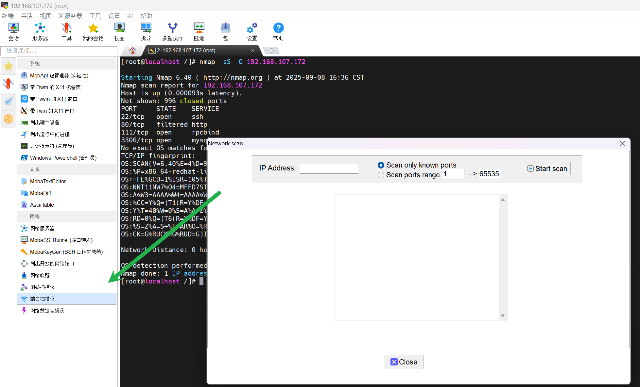Open the 会话 menu in menu bar
Screen dimensions: 640x387
pyautogui.click(x=27, y=16)
